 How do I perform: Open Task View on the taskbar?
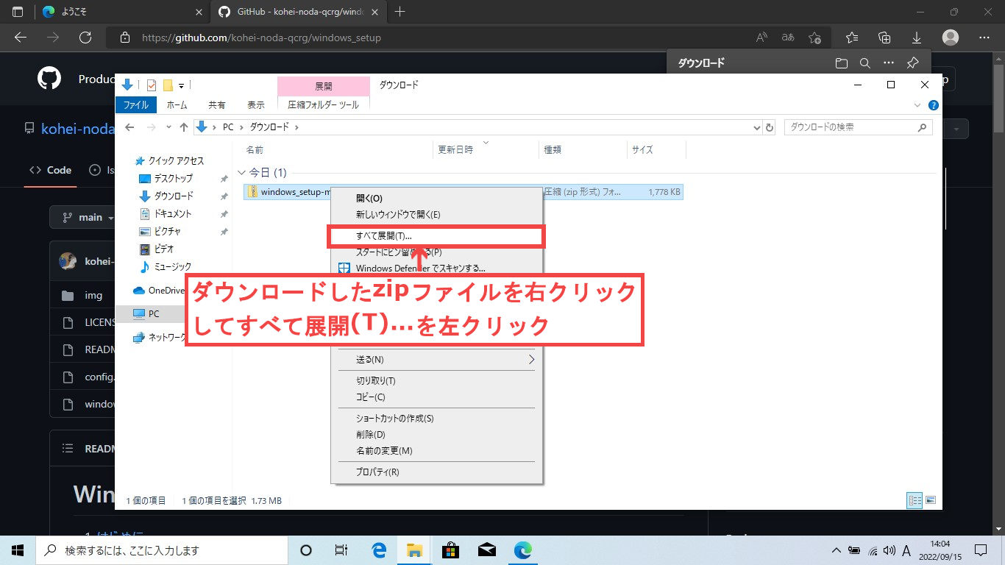point(341,550)
